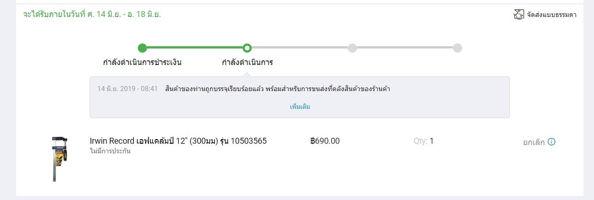Click the first green progress step dot
Screen dimensions: 594x200
tap(142, 48)
